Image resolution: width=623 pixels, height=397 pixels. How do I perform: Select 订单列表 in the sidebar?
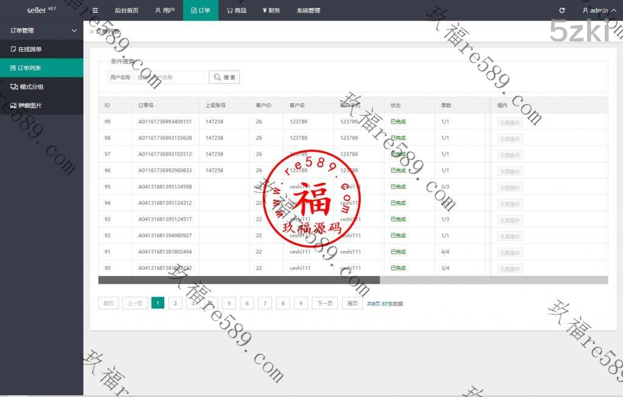click(29, 68)
